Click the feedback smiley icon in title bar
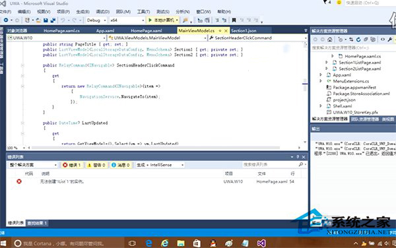 [339, 3]
